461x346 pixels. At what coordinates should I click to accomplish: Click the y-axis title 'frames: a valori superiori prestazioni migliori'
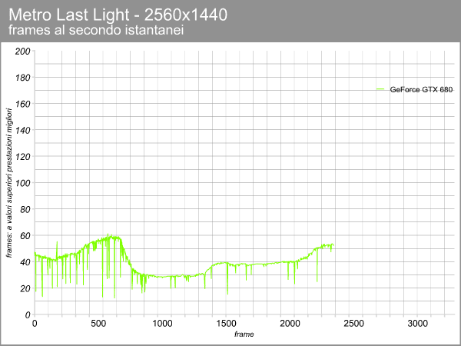click(x=9, y=183)
